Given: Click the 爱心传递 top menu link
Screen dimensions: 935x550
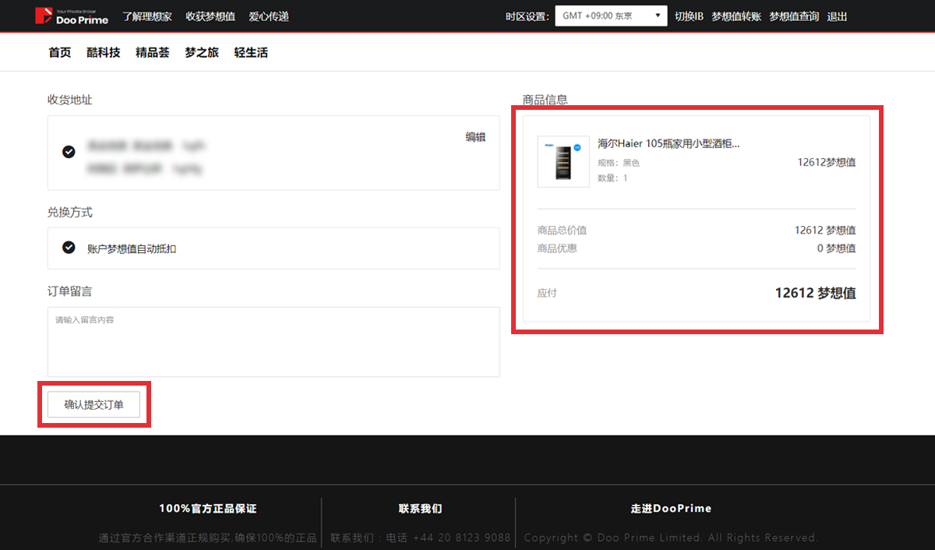Looking at the screenshot, I should point(269,16).
